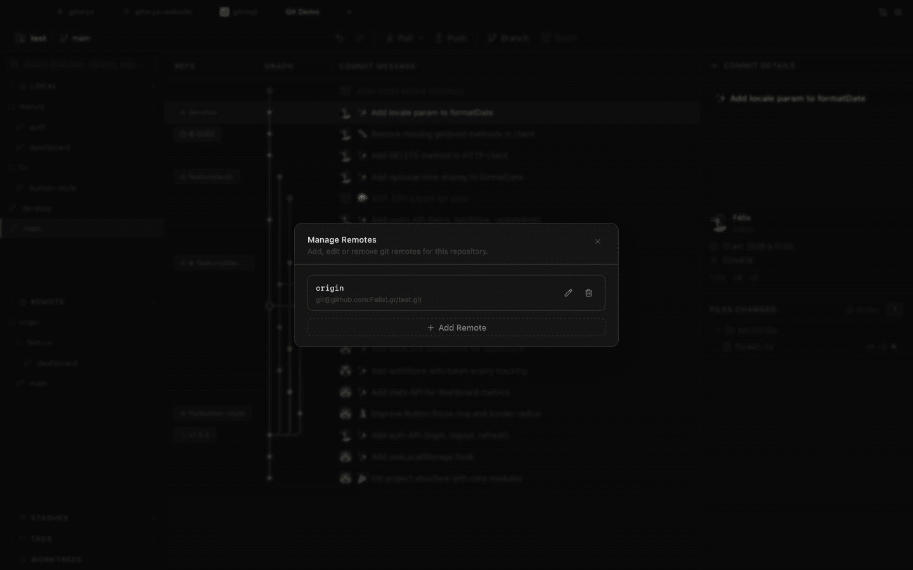This screenshot has width=913, height=570.
Task: Open the test repository selector
Action: [32, 38]
